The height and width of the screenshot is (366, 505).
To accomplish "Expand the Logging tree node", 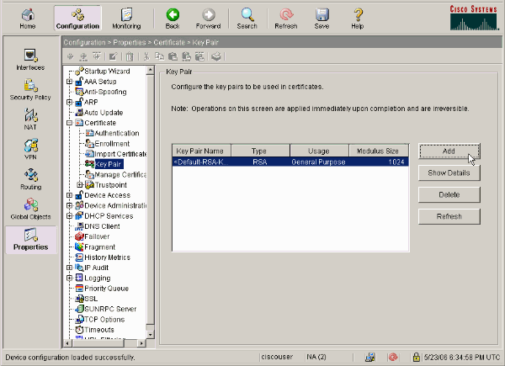I will coord(69,278).
